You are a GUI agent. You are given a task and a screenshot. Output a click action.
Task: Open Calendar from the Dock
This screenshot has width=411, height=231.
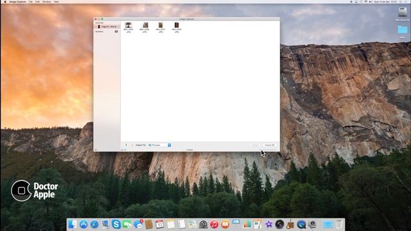(160, 224)
